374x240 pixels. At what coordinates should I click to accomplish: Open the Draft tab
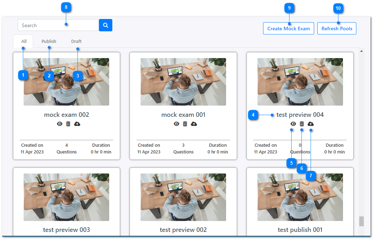[x=76, y=42]
